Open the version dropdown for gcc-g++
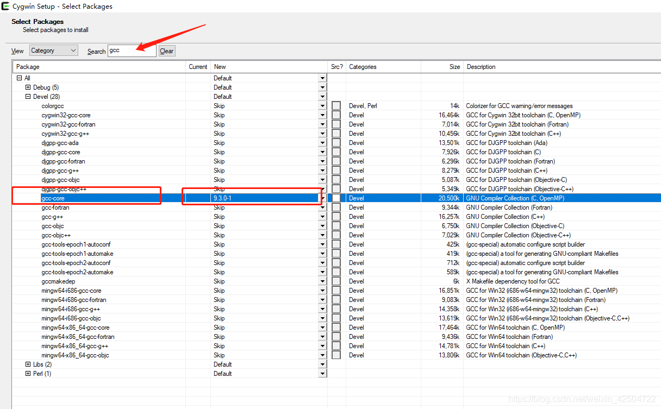The height and width of the screenshot is (409, 661). pyautogui.click(x=322, y=217)
